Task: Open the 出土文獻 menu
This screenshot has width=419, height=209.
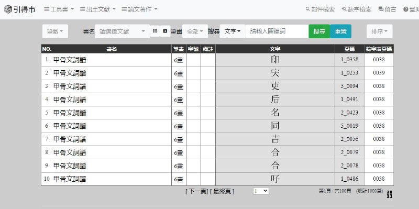Action: [x=97, y=9]
